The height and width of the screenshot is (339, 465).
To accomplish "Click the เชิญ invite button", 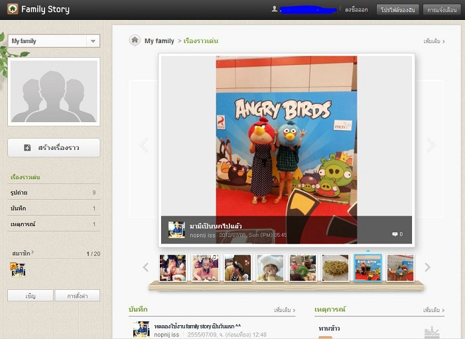I will pyautogui.click(x=31, y=296).
